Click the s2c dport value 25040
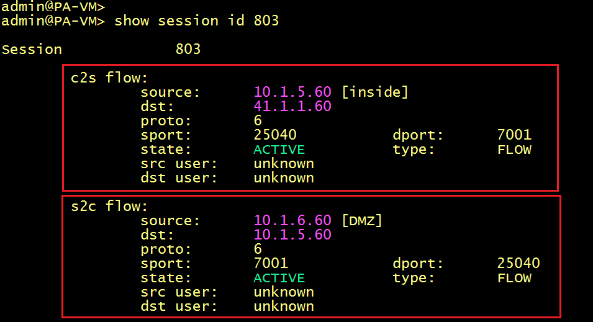 point(518,263)
